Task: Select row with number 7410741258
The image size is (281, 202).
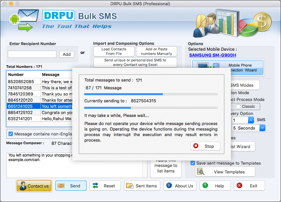Action: [x=40, y=88]
